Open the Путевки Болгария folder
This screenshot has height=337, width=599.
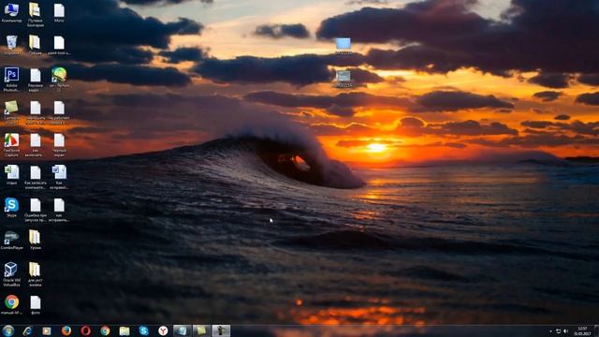[36, 15]
